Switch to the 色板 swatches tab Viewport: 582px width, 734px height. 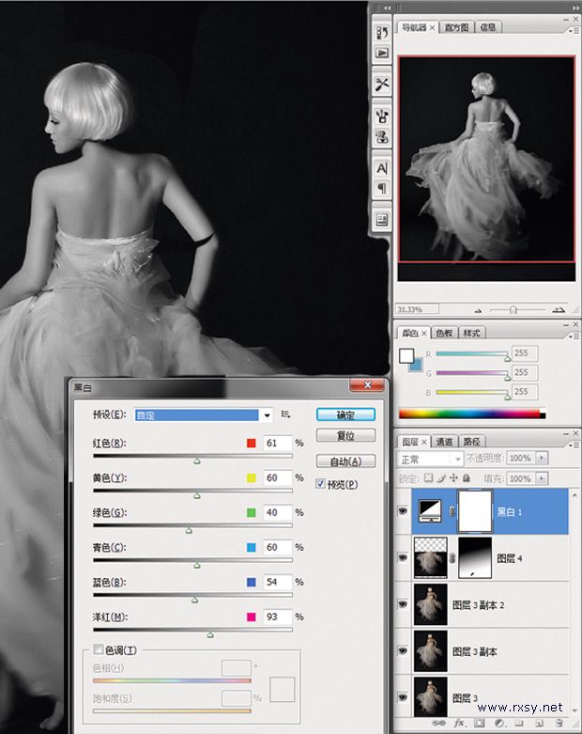click(x=444, y=333)
